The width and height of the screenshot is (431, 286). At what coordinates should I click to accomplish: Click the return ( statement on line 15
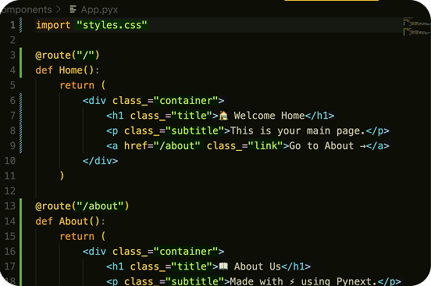click(83, 236)
